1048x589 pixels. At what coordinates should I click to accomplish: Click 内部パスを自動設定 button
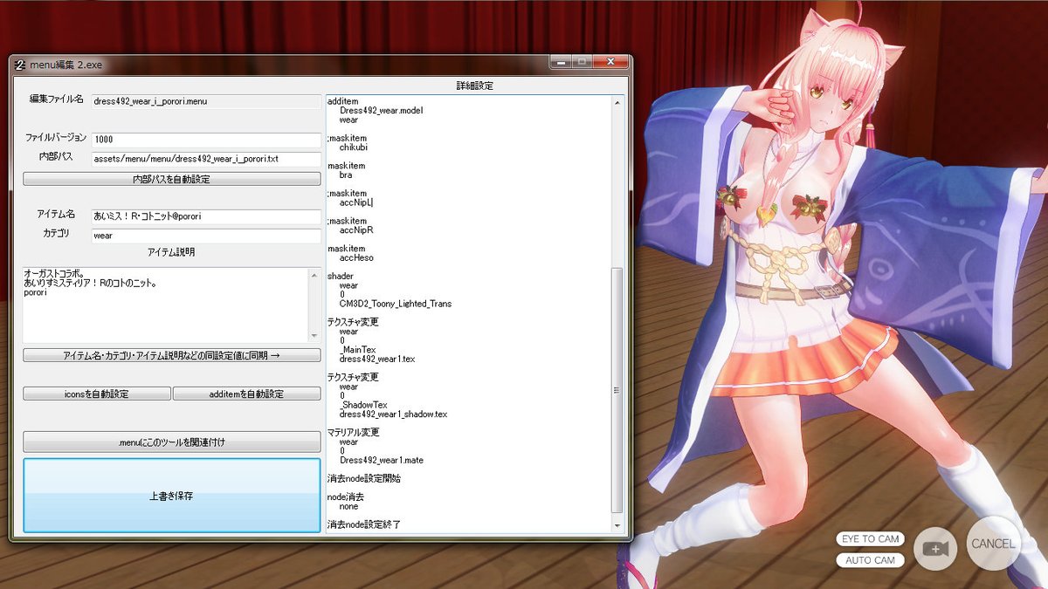(x=172, y=179)
